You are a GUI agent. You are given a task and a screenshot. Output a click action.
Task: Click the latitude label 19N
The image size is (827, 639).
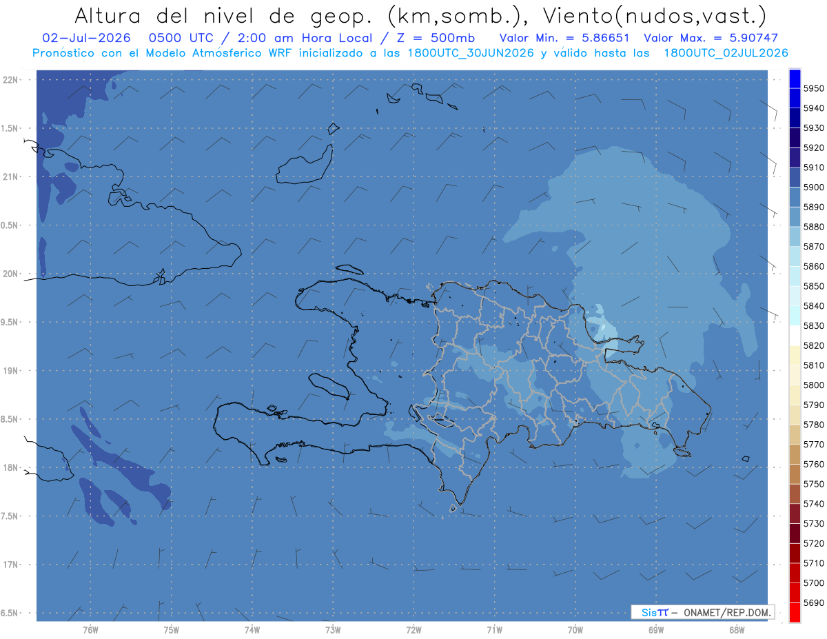[10, 371]
